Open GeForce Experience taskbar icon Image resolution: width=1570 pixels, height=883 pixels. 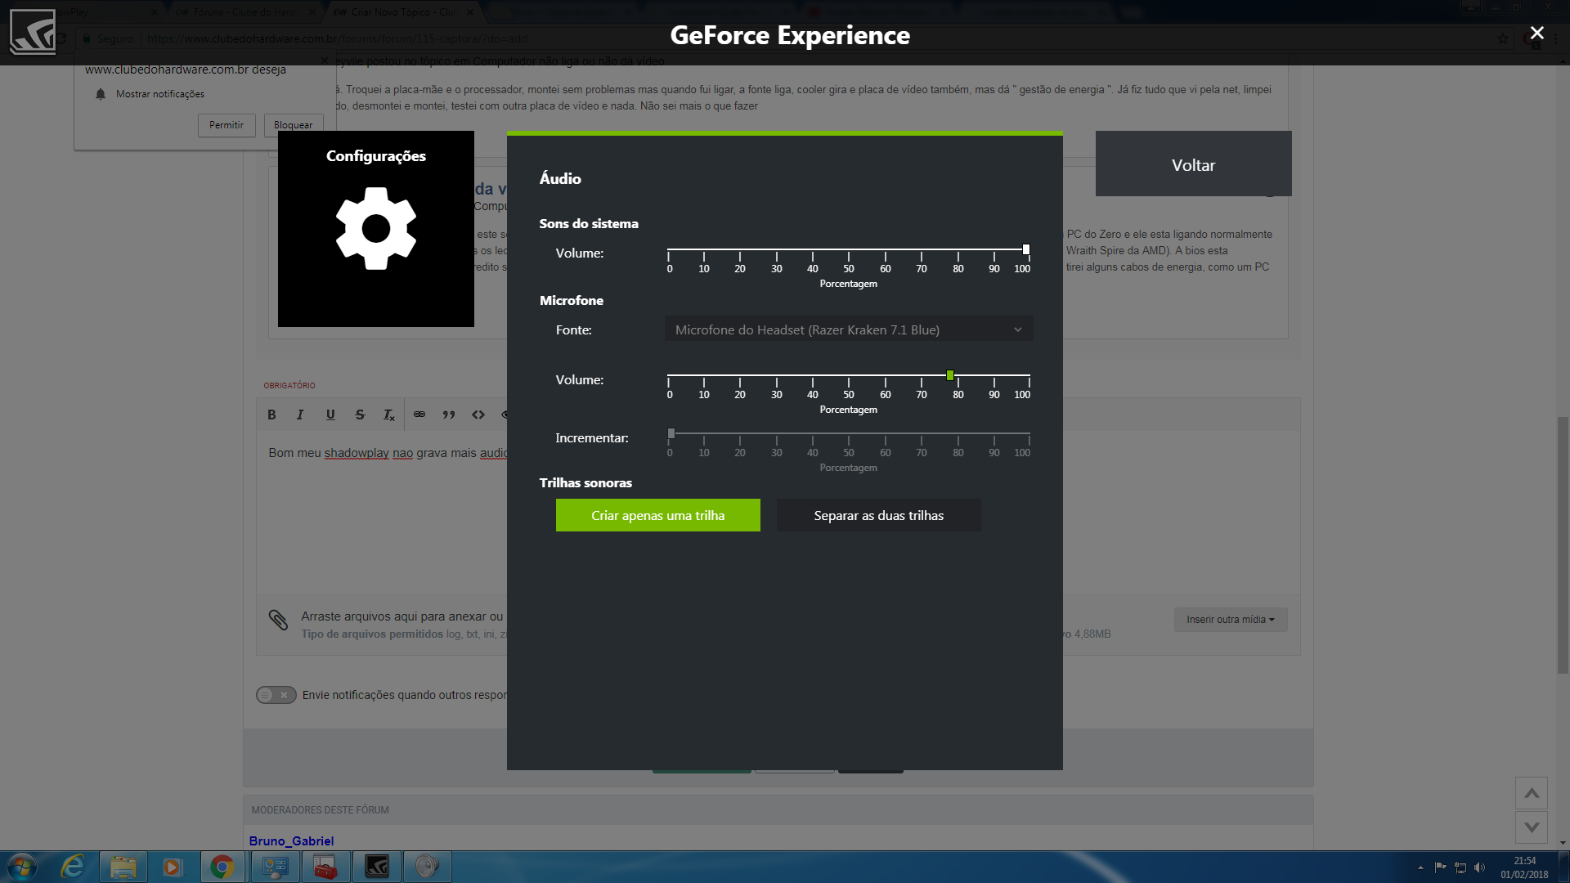377,867
